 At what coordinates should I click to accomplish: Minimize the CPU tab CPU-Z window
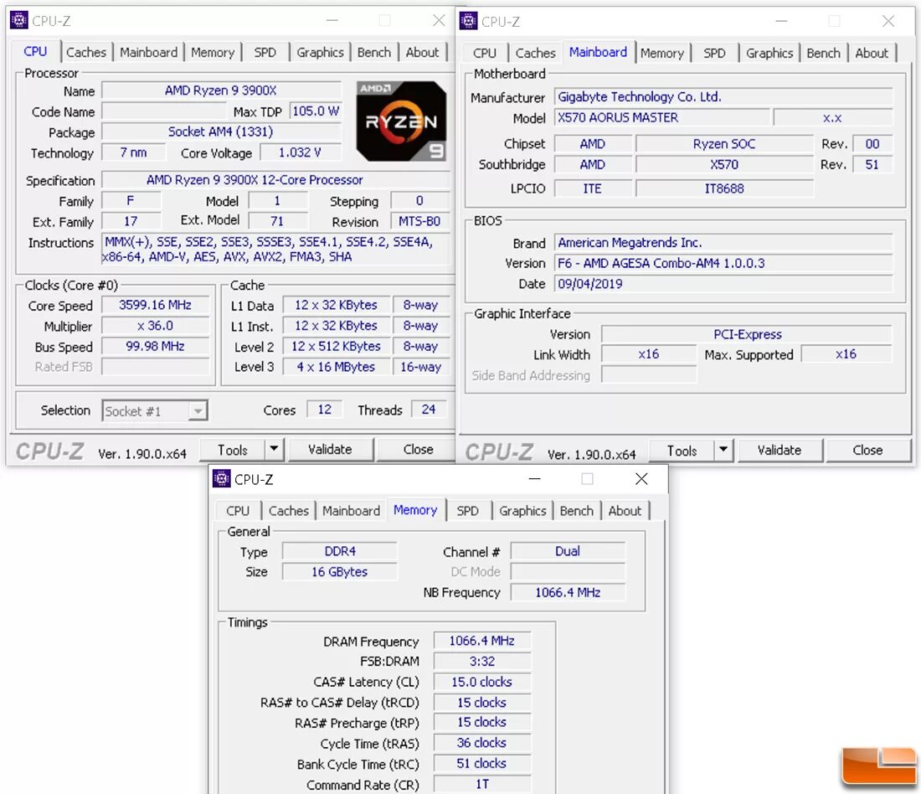(x=332, y=21)
